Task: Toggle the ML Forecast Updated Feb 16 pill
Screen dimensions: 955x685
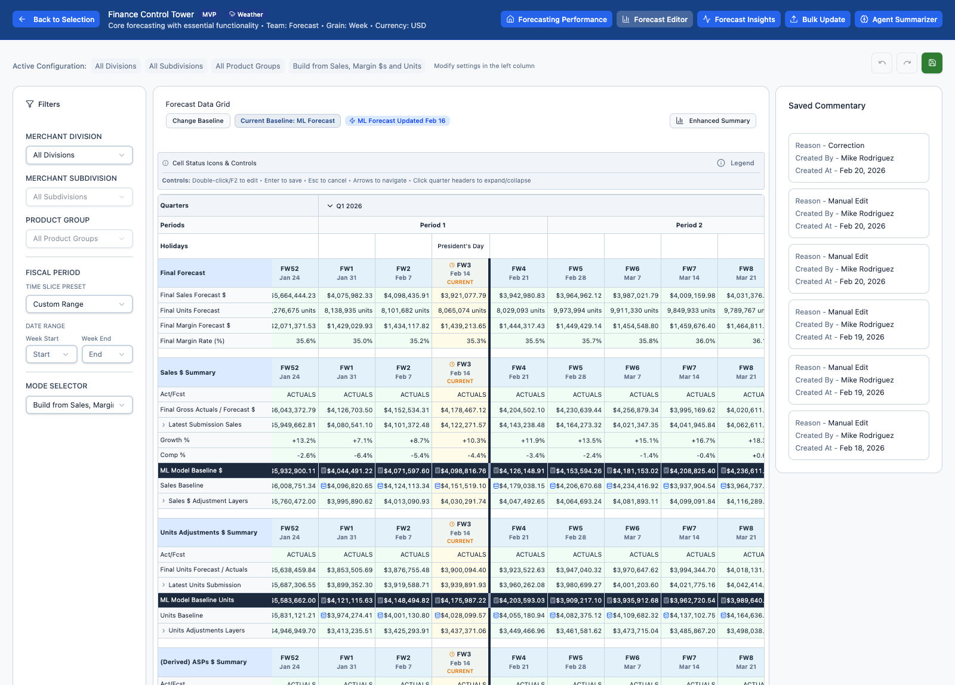Action: click(397, 121)
